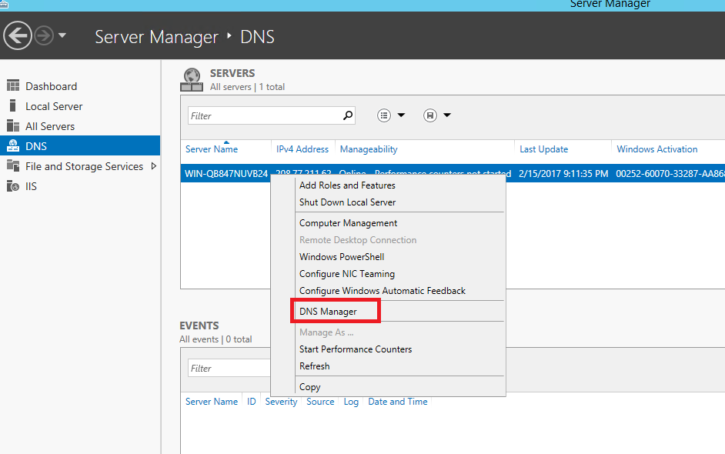The width and height of the screenshot is (725, 454).
Task: Open Computer Management from context menu
Action: [x=348, y=223]
